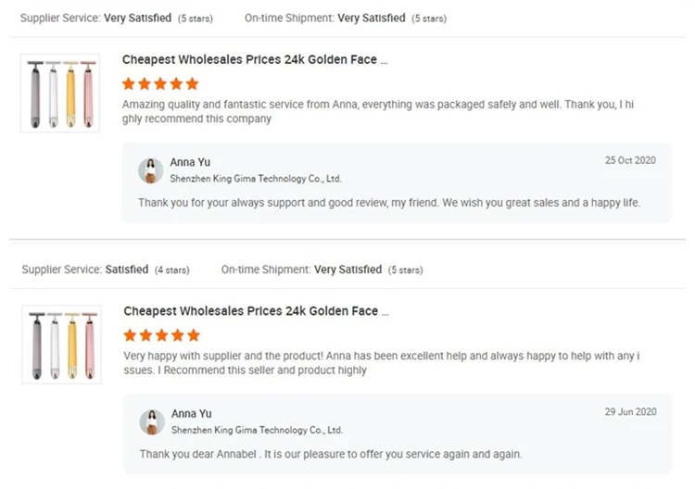695x489 pixels.
Task: Click second review's On-time Shipment rating
Action: 348,270
